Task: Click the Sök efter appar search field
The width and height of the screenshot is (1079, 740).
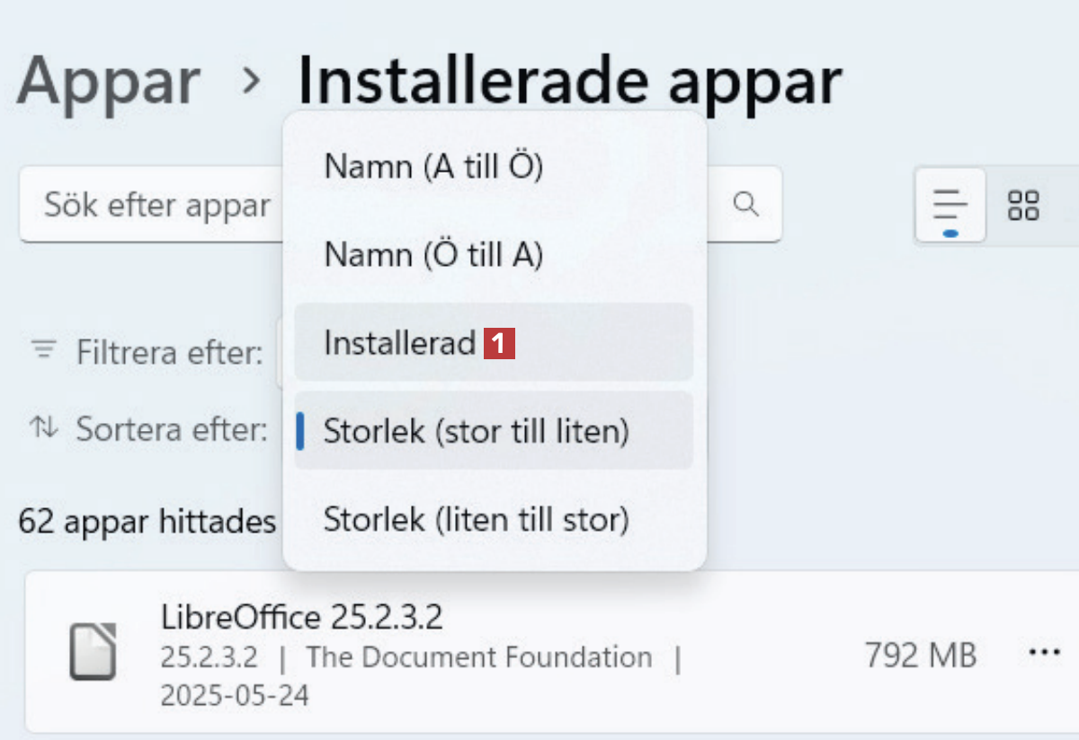Action: [157, 205]
